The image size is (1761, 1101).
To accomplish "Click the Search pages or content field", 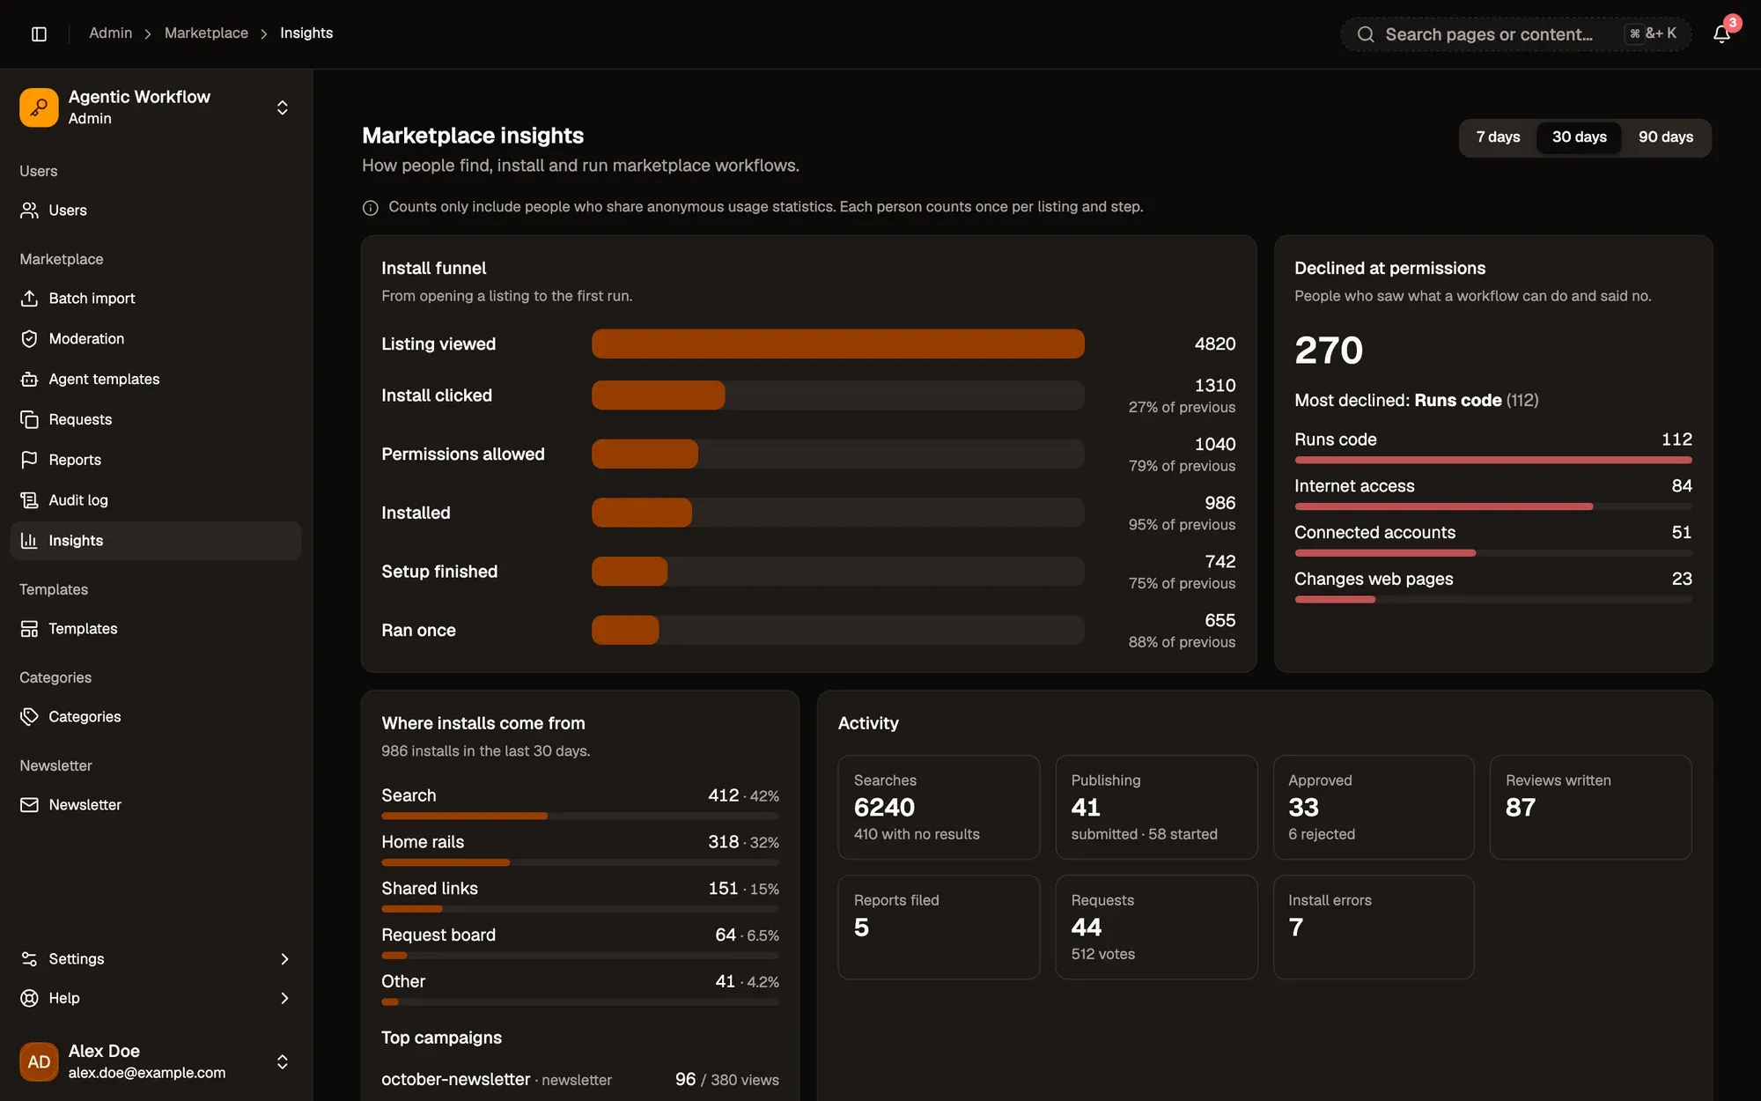I will [x=1515, y=34].
